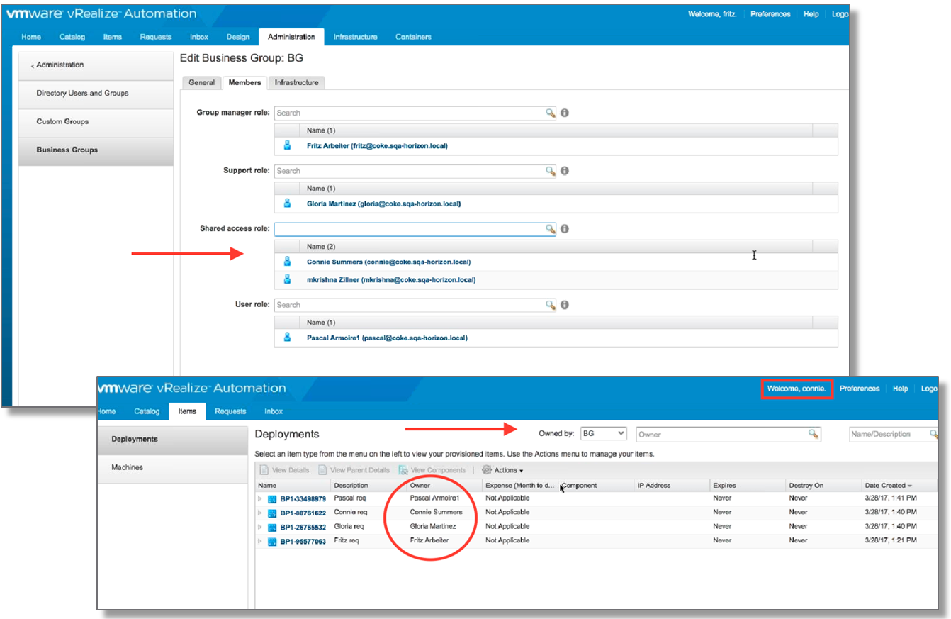Click the magnifier icon in User role field
The width and height of the screenshot is (951, 619).
(x=551, y=305)
